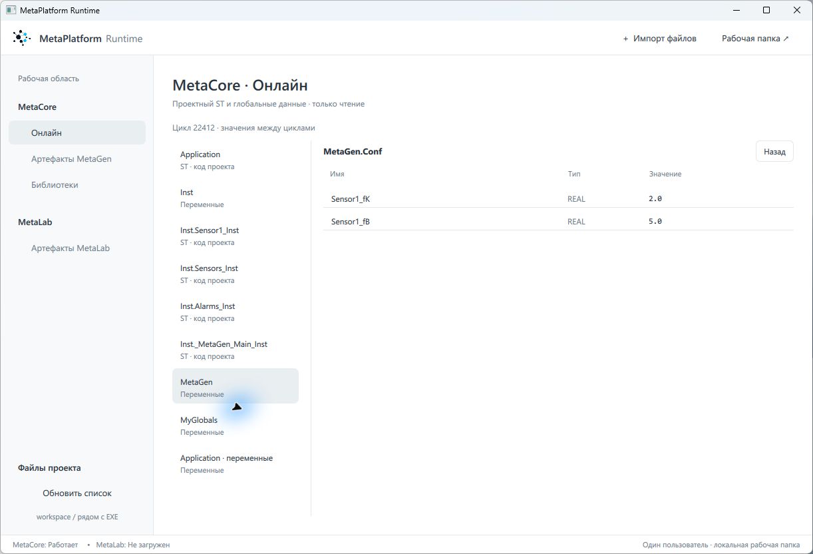Select Онлайн in the sidebar

tap(77, 133)
